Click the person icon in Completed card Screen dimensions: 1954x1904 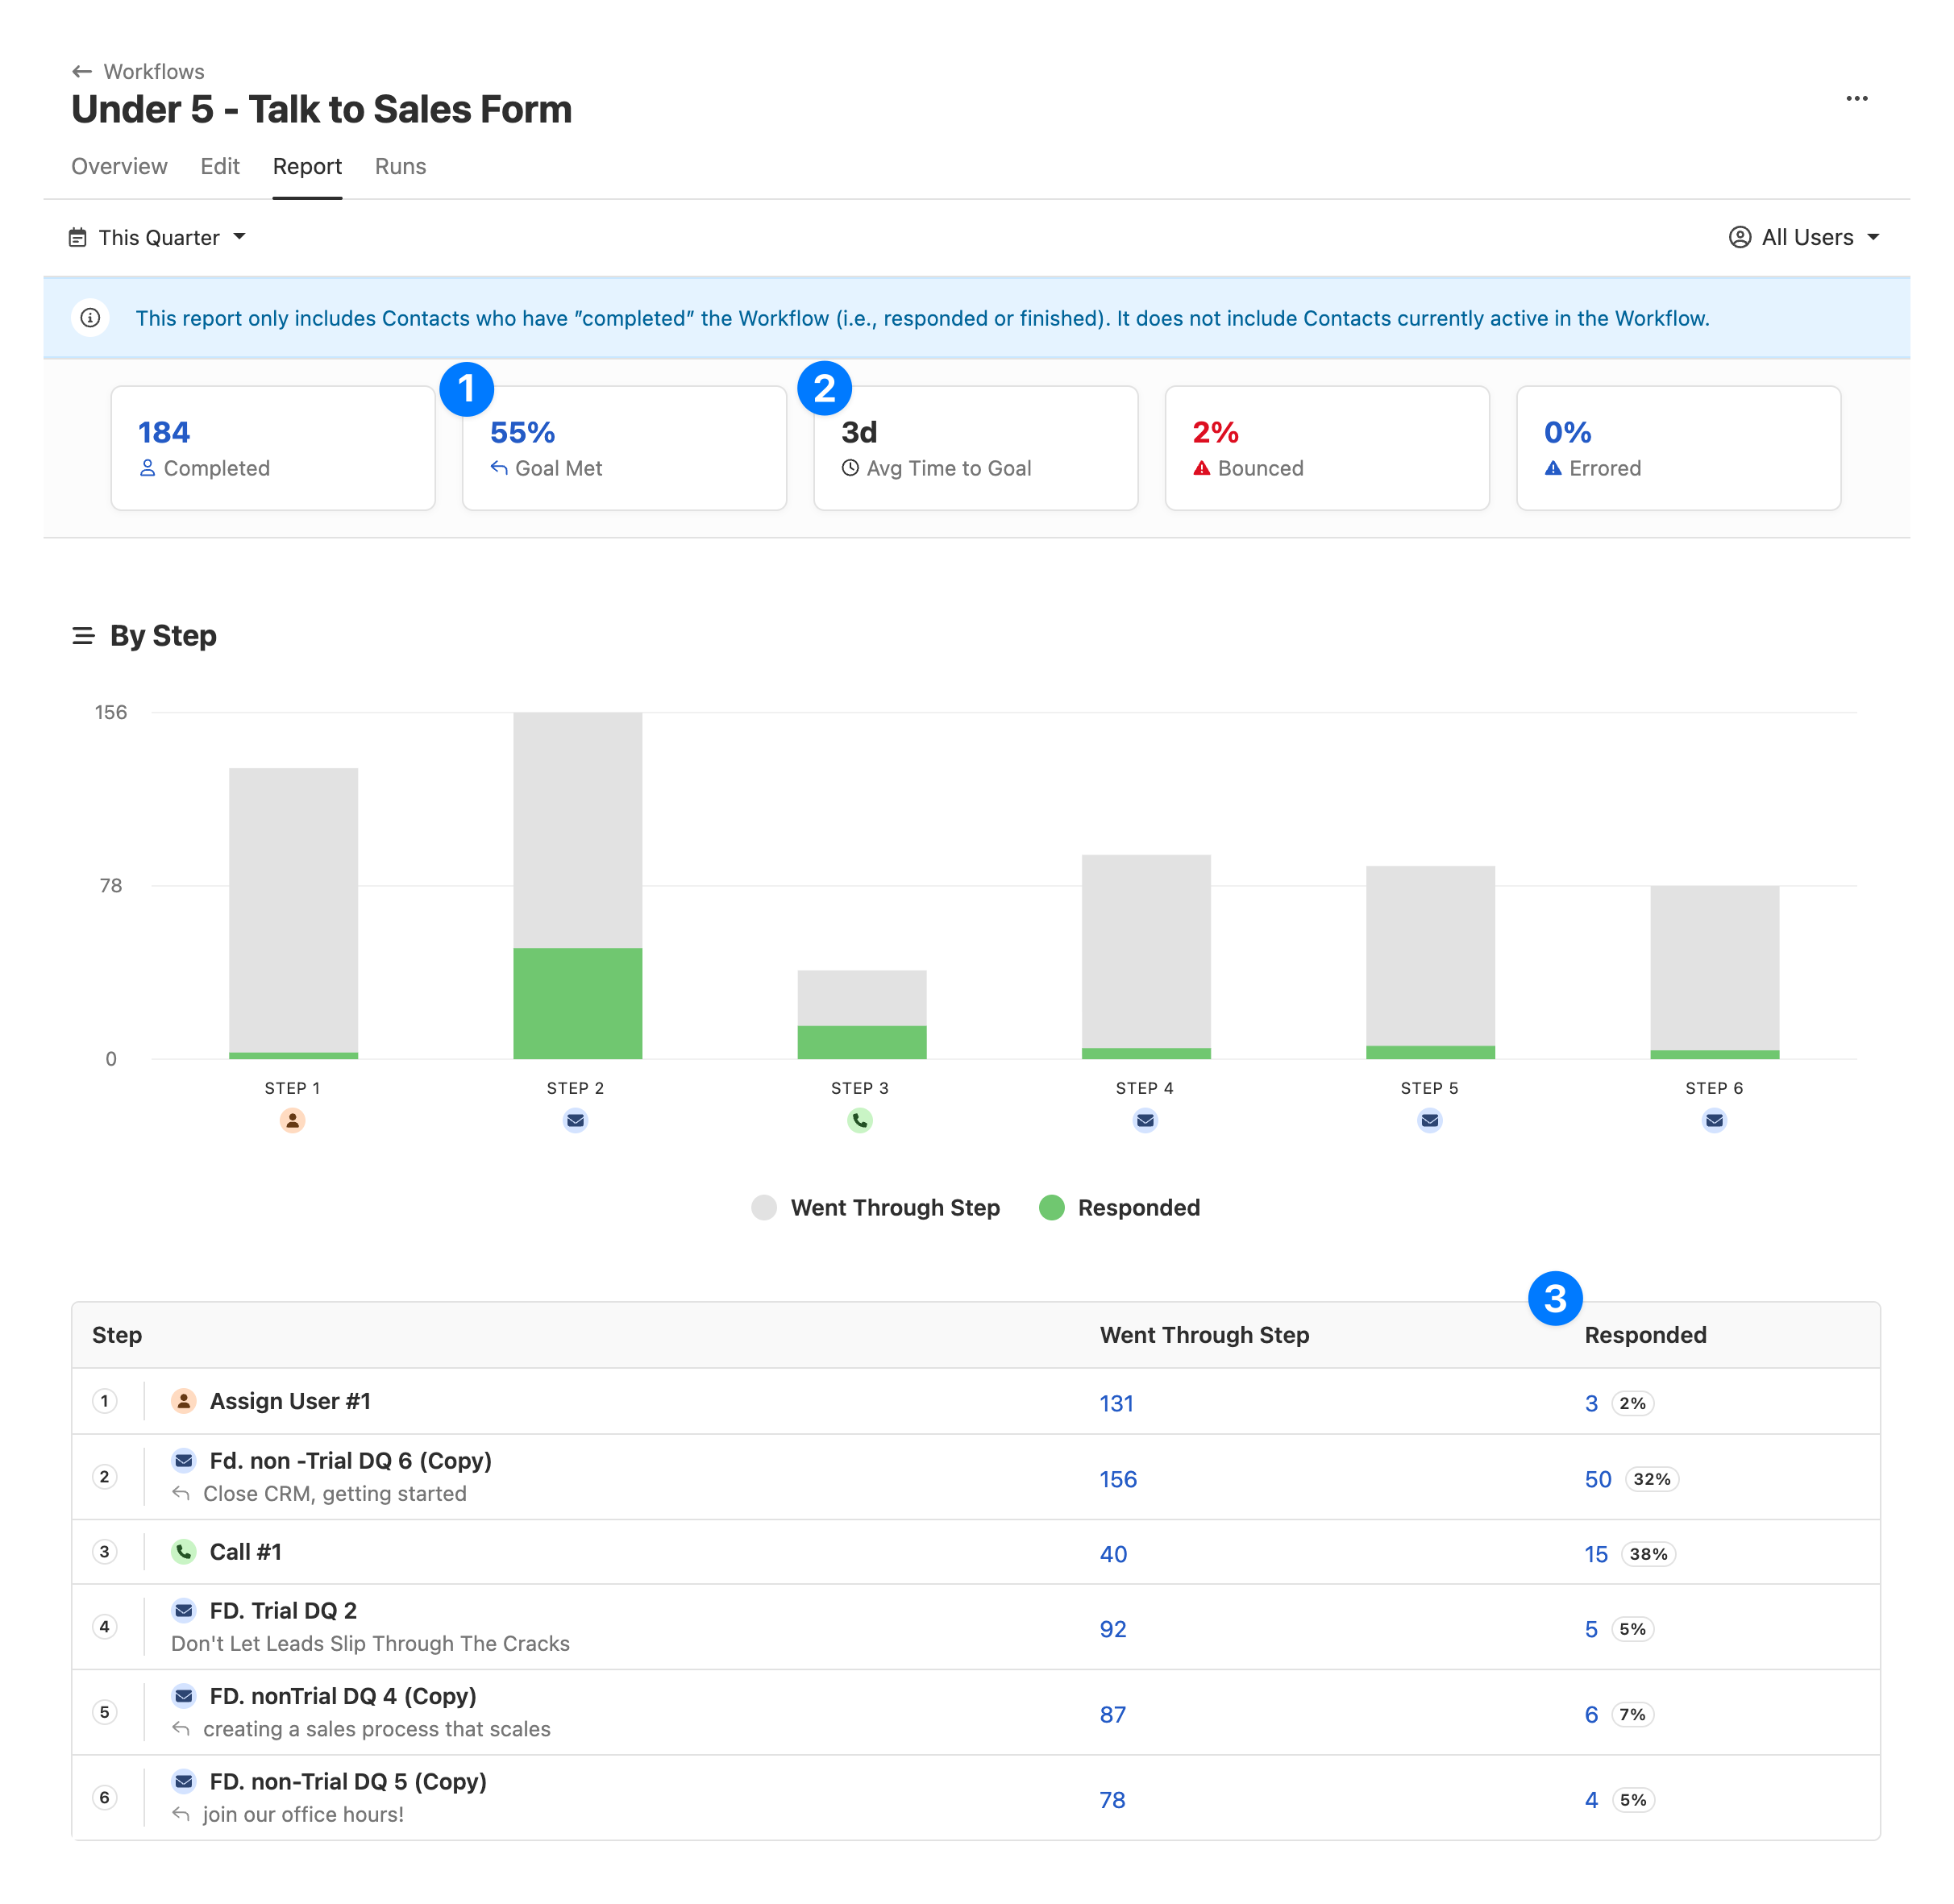click(x=147, y=468)
